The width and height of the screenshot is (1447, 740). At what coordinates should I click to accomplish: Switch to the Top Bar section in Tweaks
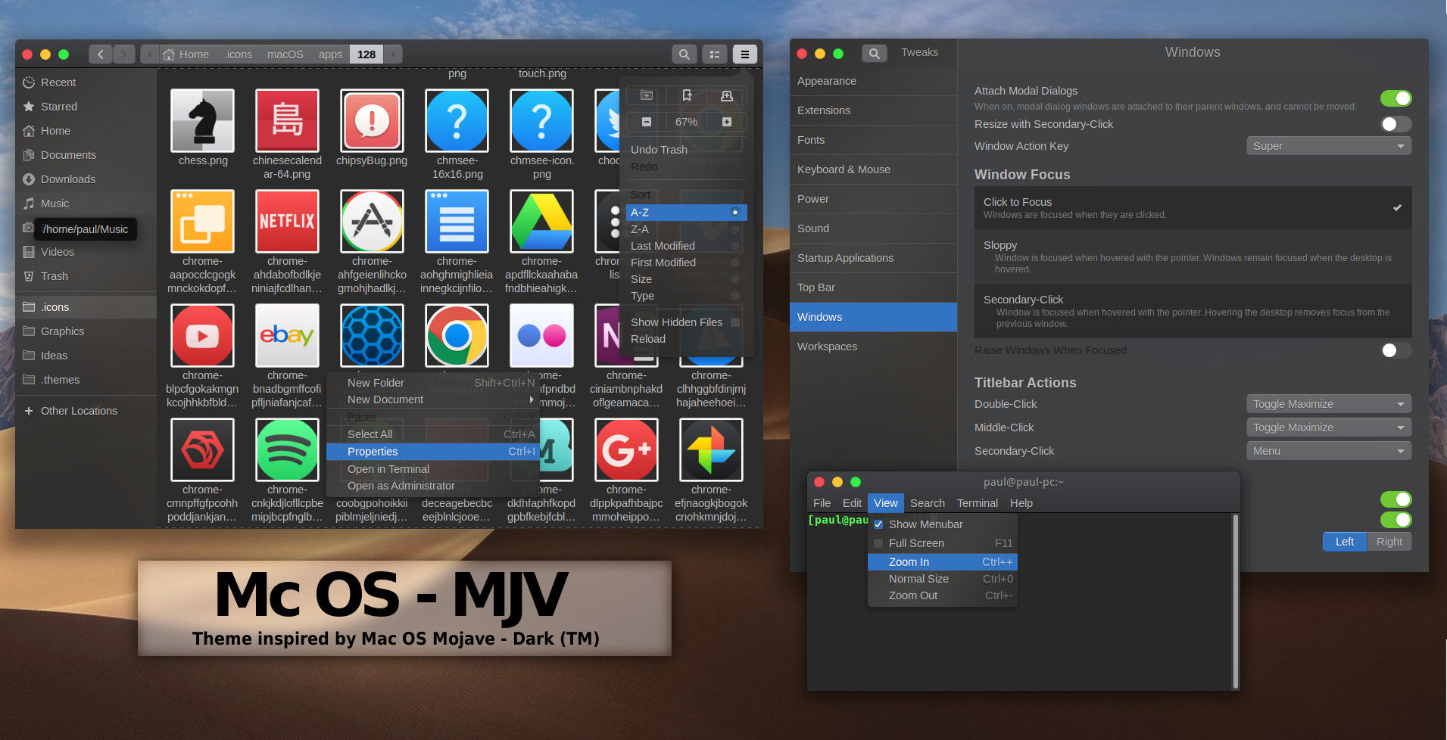[x=816, y=287]
